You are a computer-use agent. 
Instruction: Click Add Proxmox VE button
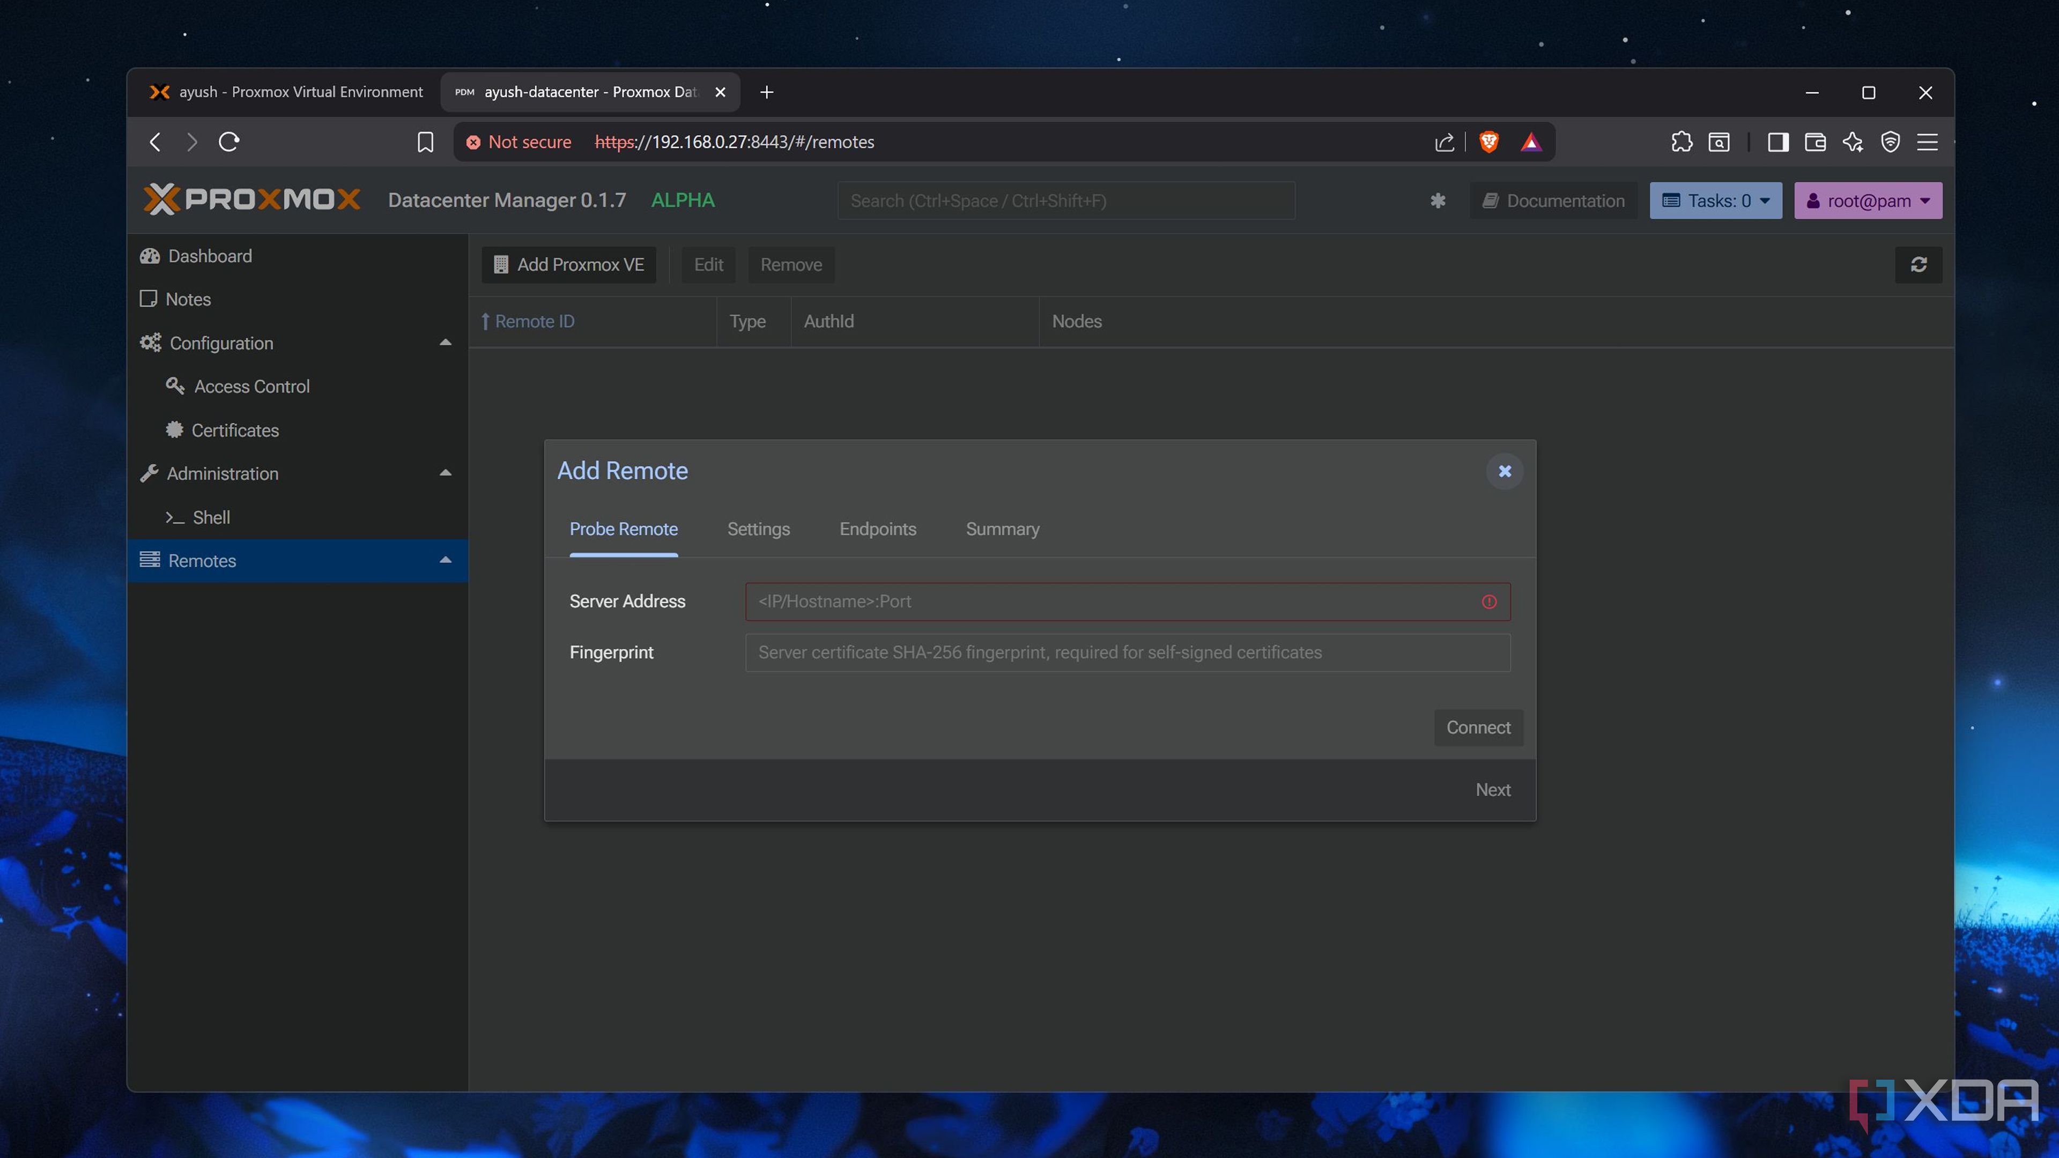pyautogui.click(x=568, y=264)
